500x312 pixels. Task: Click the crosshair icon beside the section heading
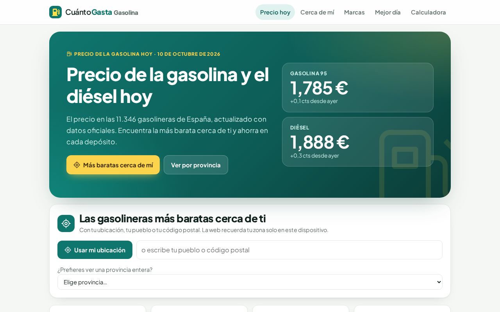click(66, 223)
